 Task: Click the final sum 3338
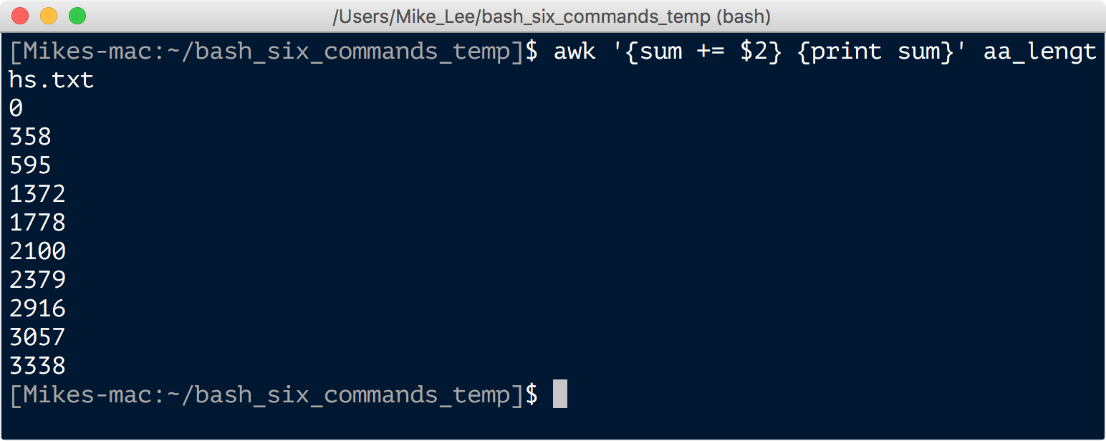click(x=37, y=366)
